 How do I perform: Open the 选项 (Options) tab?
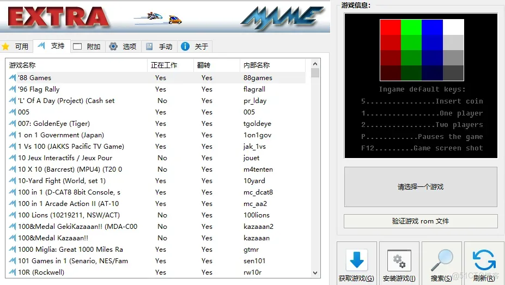[123, 46]
